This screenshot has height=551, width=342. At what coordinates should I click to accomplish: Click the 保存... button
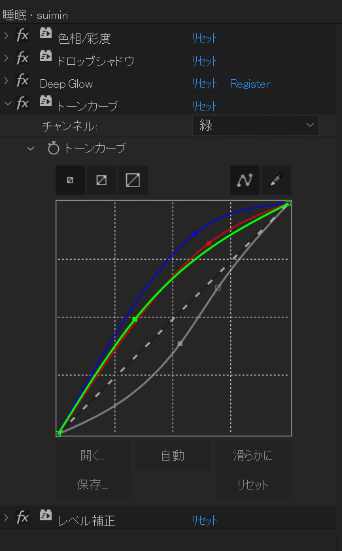tap(93, 485)
